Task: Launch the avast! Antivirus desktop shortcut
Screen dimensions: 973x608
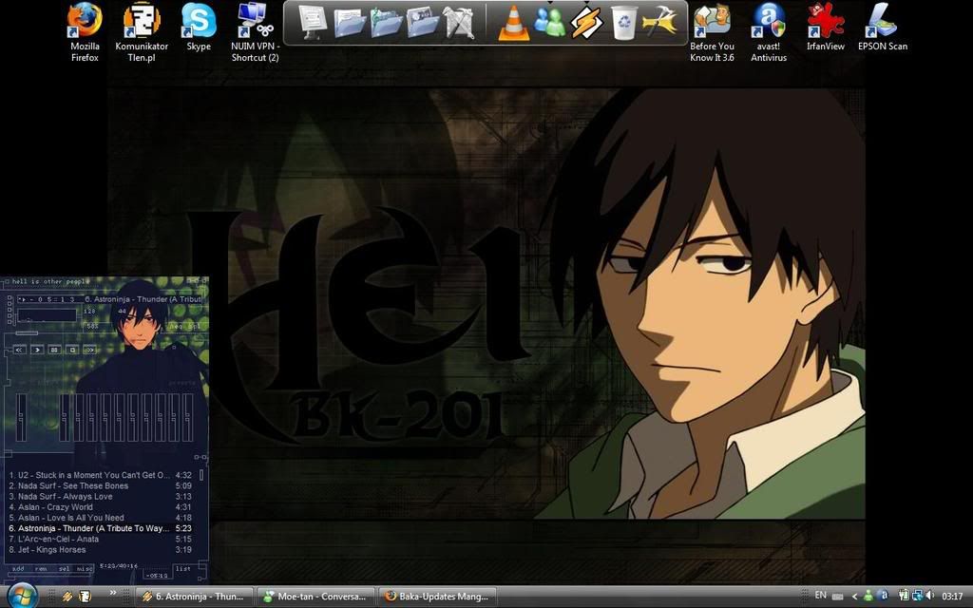Action: click(x=768, y=32)
